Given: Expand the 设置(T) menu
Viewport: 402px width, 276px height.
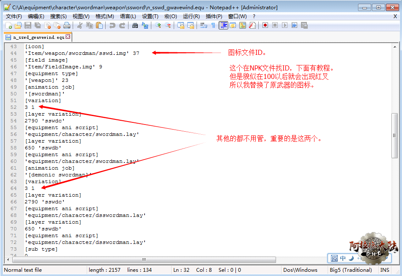Looking at the screenshot, I should pyautogui.click(x=150, y=16).
